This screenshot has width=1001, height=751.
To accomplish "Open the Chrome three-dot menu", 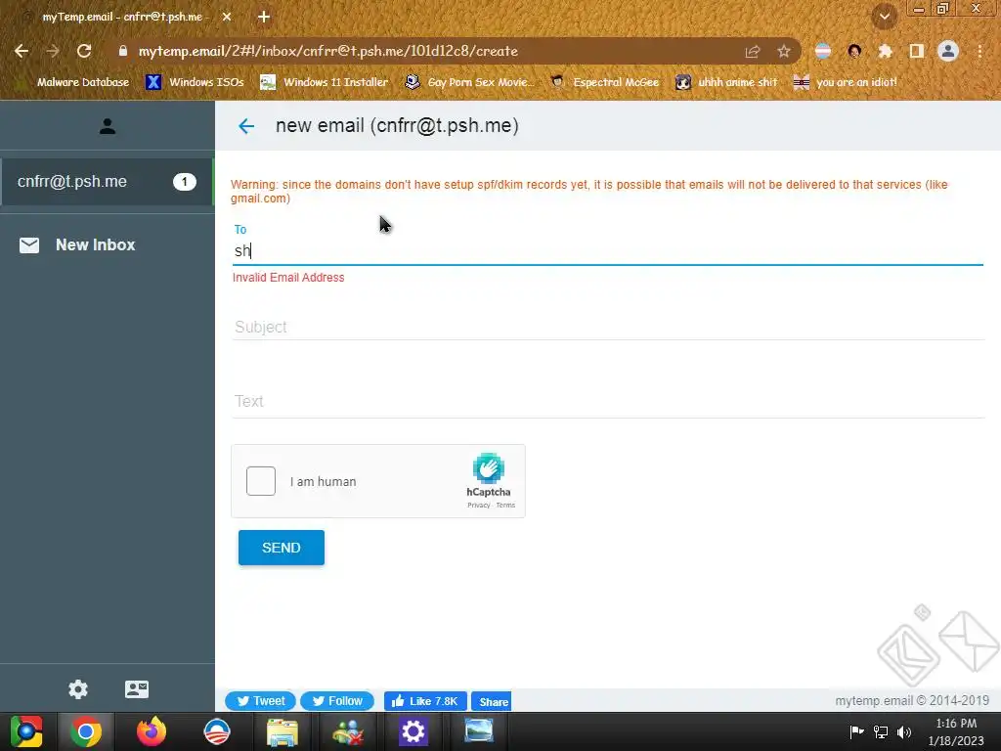I will point(979,51).
